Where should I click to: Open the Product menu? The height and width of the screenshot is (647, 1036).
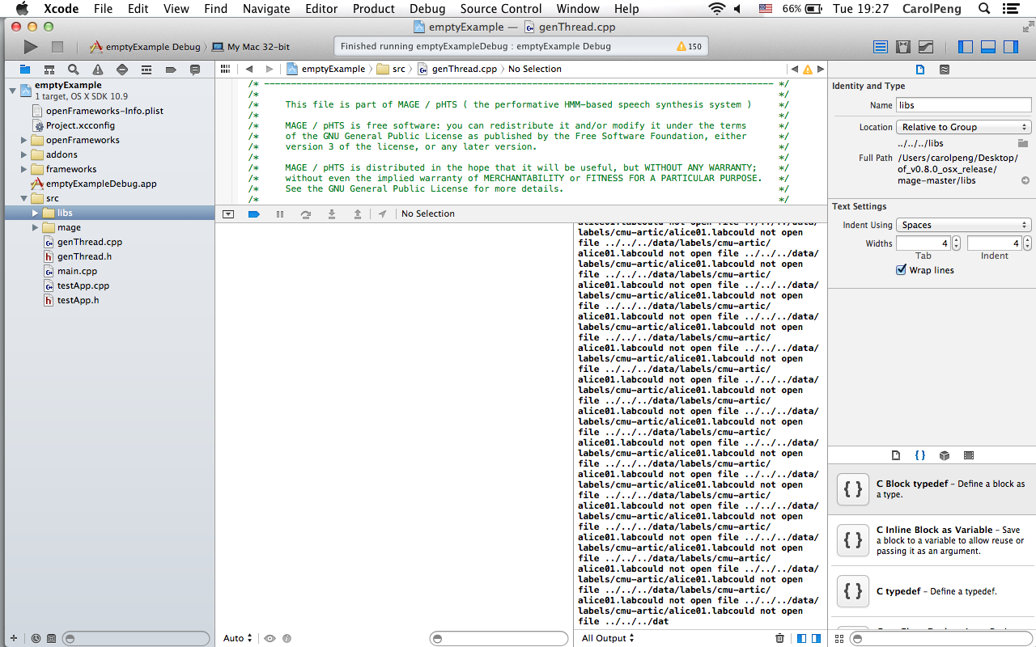point(374,9)
